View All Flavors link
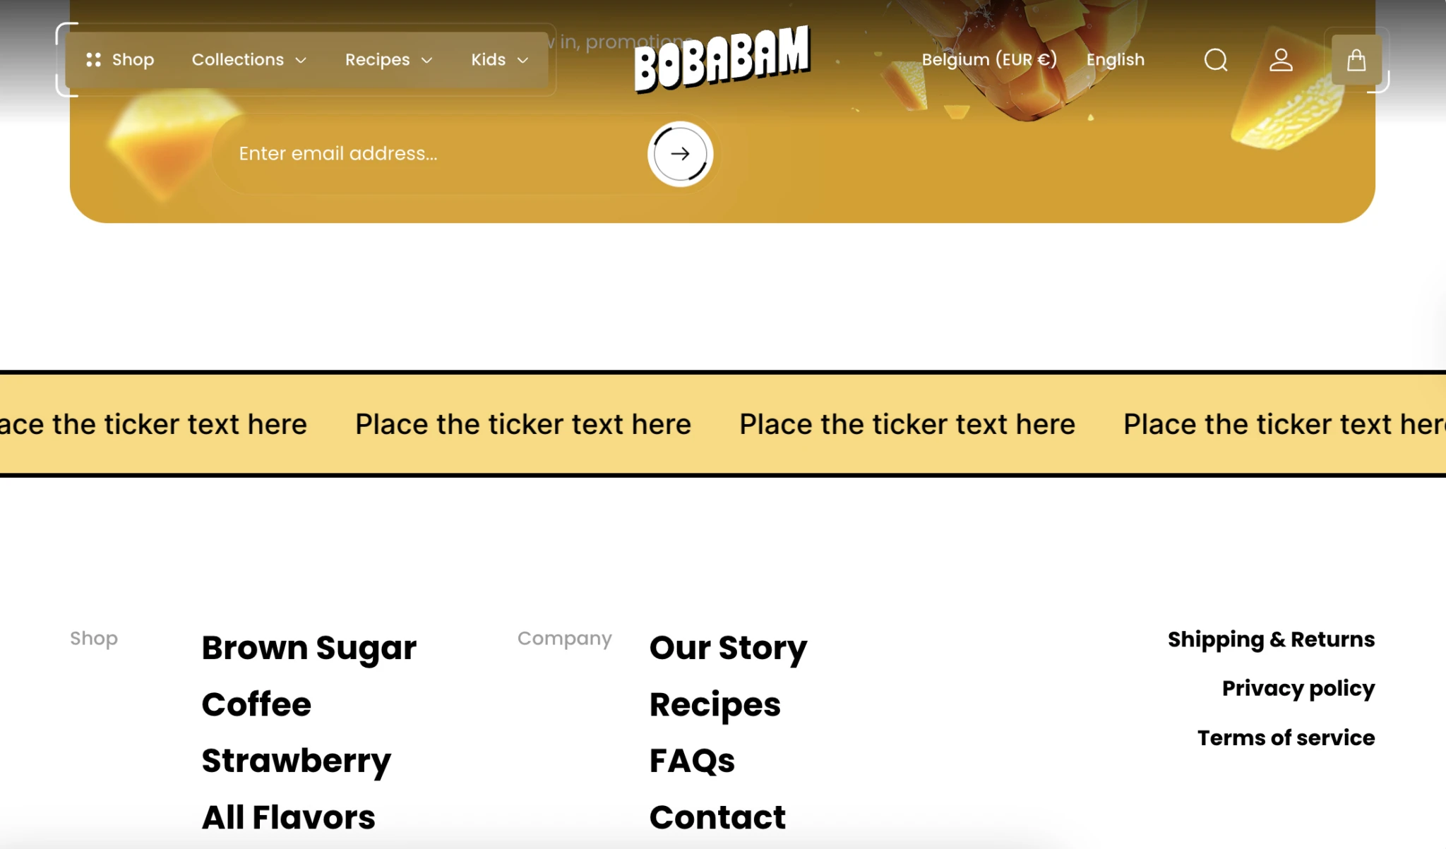This screenshot has width=1446, height=849. pos(288,817)
